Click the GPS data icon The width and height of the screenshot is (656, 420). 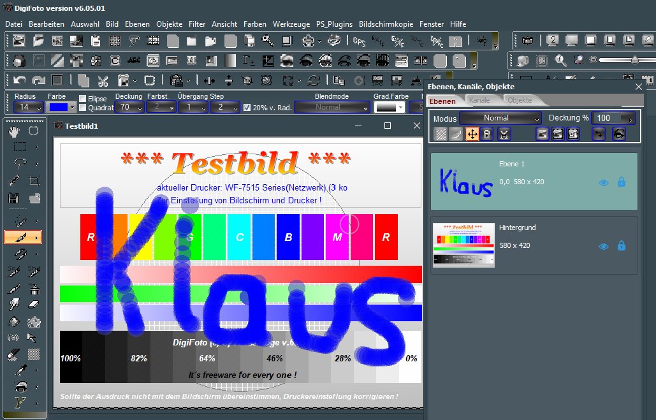[x=359, y=41]
